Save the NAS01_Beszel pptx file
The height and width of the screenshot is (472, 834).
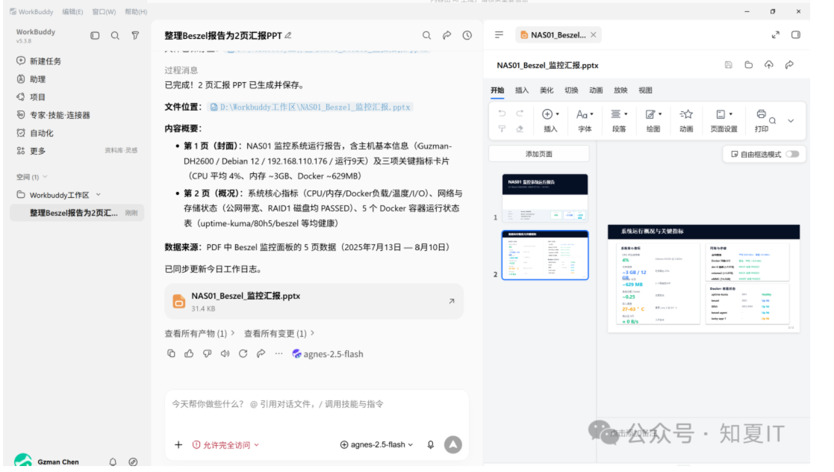pyautogui.click(x=729, y=65)
